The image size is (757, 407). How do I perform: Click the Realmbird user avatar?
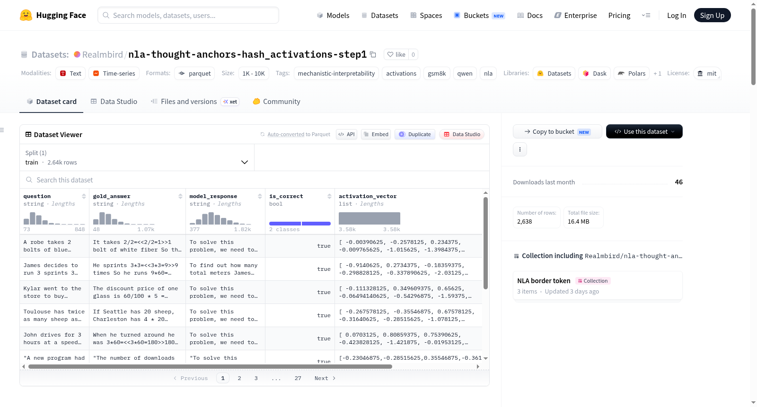click(x=77, y=54)
